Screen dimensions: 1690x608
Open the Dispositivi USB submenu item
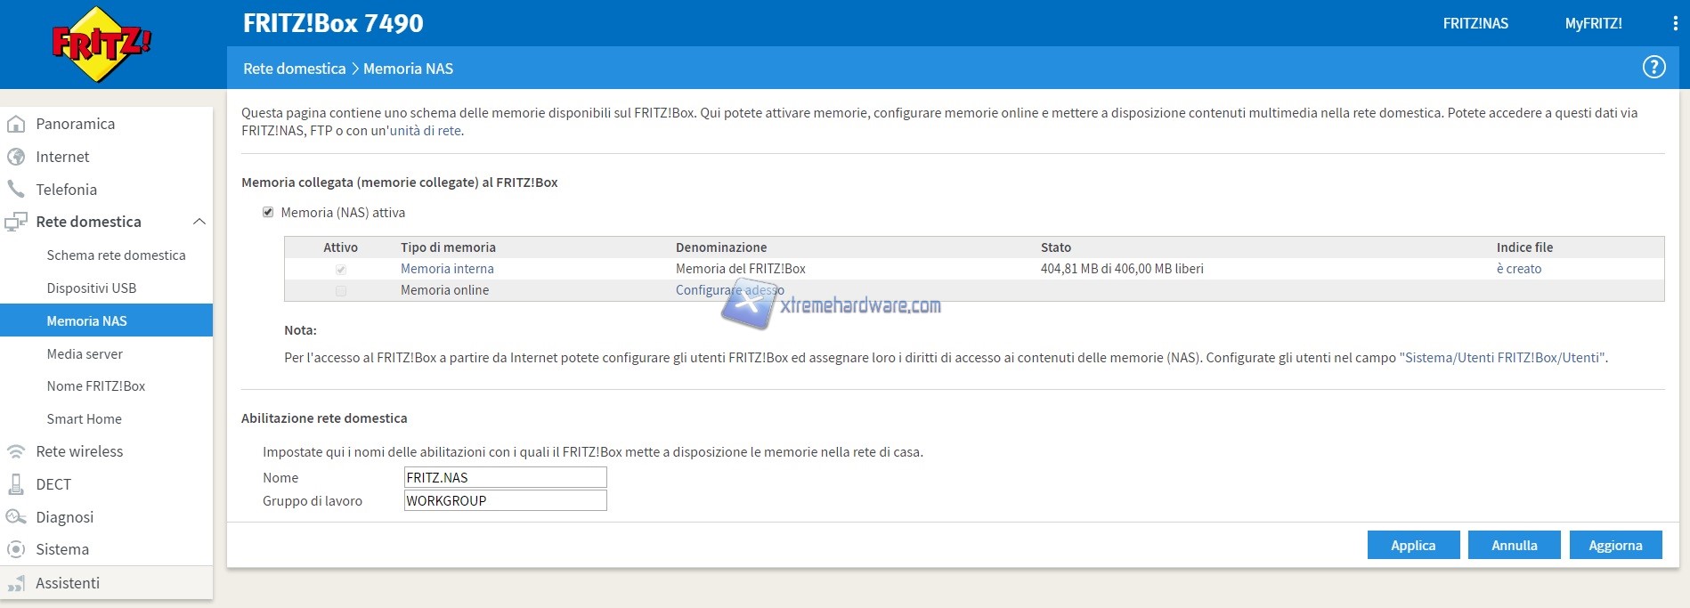click(x=92, y=288)
